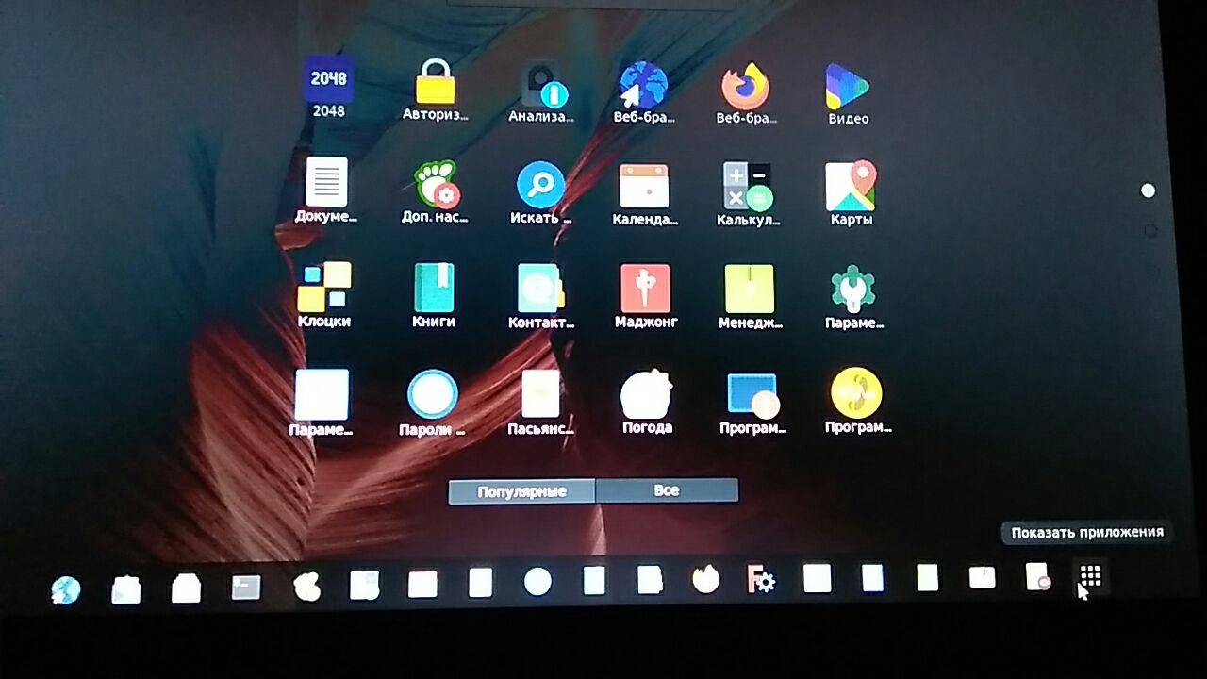1207x679 pixels.
Task: Launch the Клоцки blocks game
Action: (x=323, y=294)
